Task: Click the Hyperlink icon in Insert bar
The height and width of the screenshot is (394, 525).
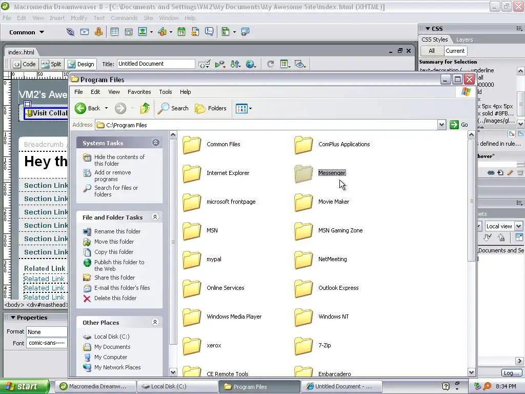Action: (x=70, y=32)
